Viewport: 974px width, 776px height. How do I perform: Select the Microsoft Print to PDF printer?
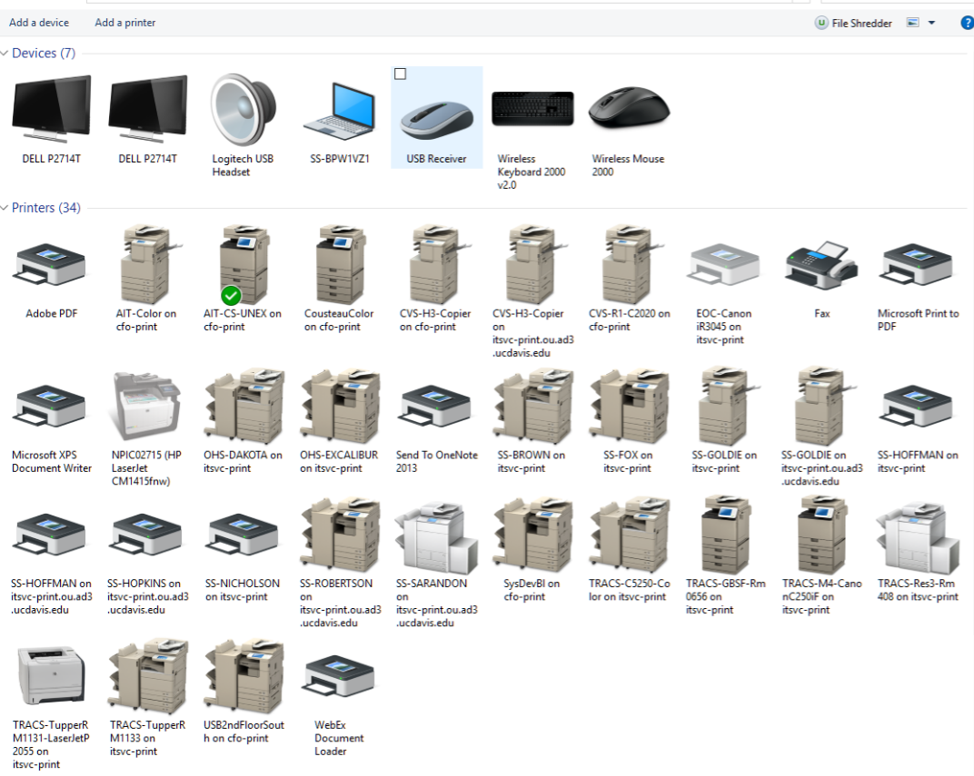tap(918, 286)
